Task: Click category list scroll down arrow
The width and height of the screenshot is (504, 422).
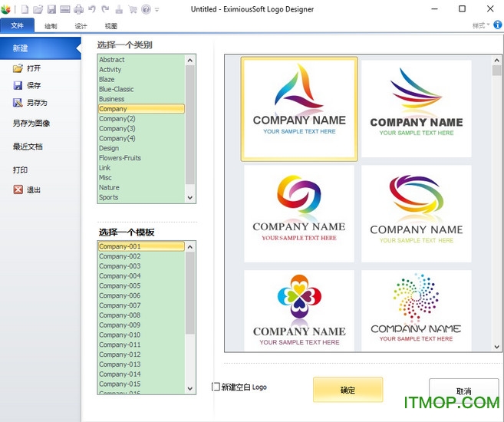Action: (190, 197)
